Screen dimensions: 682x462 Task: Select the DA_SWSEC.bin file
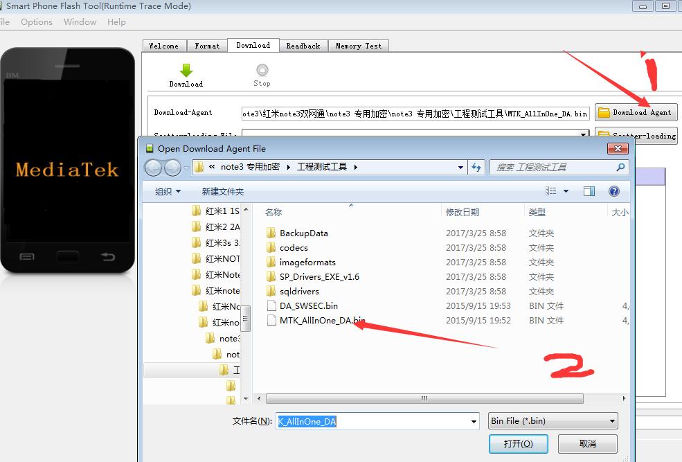[309, 305]
